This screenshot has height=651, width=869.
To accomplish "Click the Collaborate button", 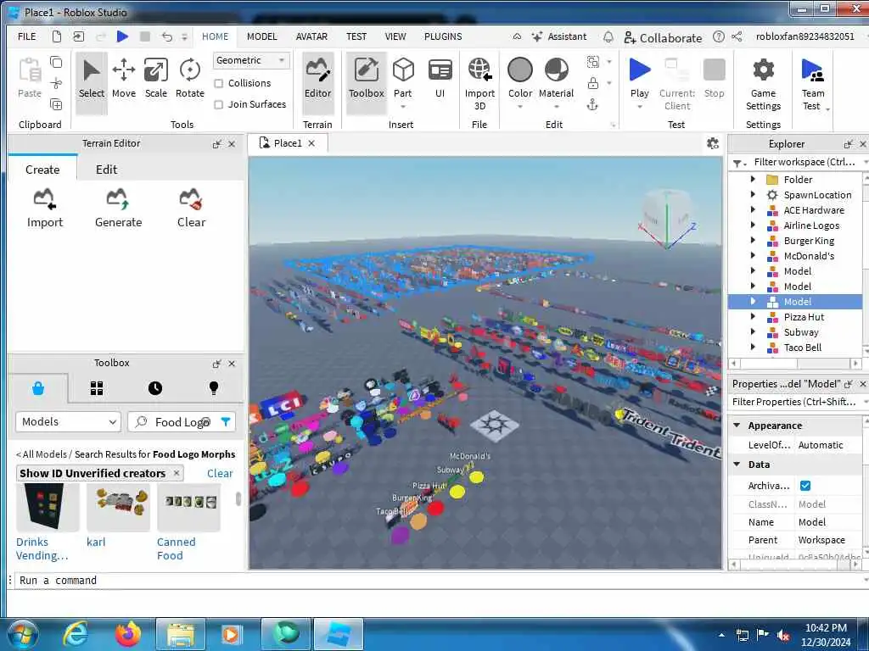I will [663, 37].
